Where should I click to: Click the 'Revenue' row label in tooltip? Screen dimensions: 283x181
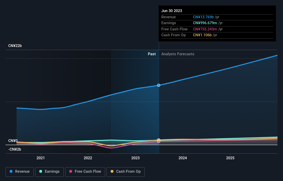169,17
